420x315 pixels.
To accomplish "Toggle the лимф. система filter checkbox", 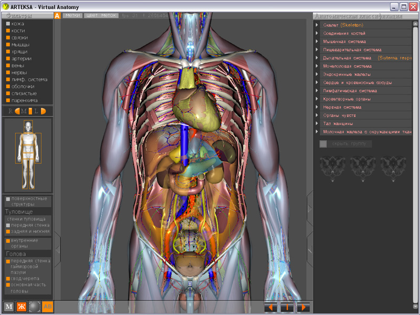I will tap(8, 80).
